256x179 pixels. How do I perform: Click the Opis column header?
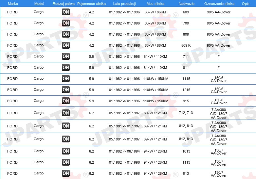[x=246, y=4]
